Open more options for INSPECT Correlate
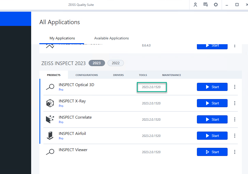 pyautogui.click(x=235, y=119)
